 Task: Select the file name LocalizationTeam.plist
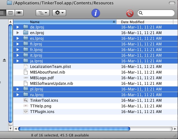coord(50,67)
